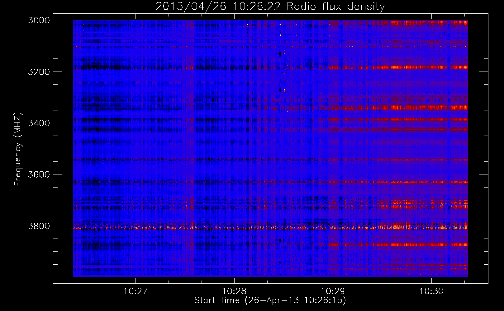The image size is (504, 311).
Task: Click the '3400' frequency axis label
Action: [39, 123]
